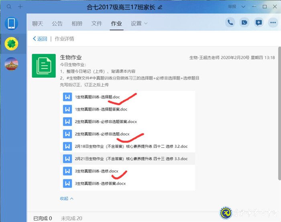Click the phone device icon in sidebar
The image size is (281, 222).
click(11, 24)
